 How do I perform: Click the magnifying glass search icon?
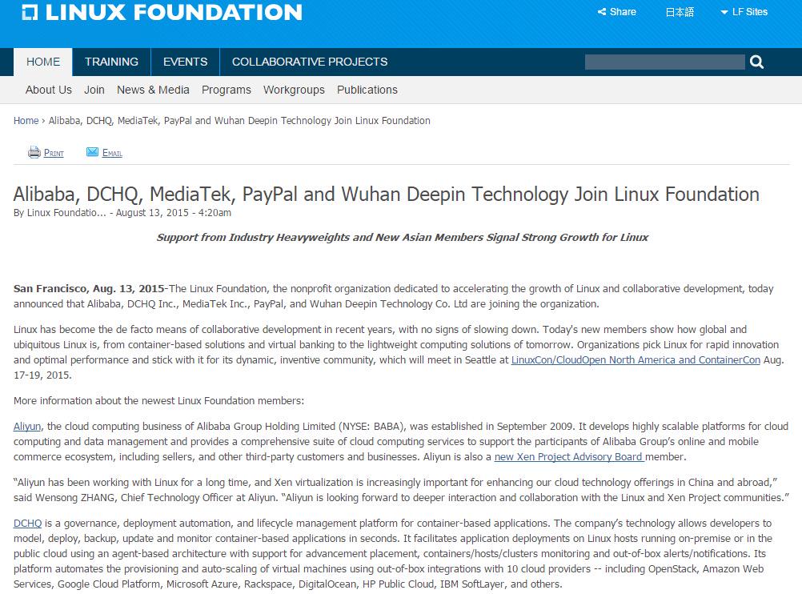click(x=756, y=62)
